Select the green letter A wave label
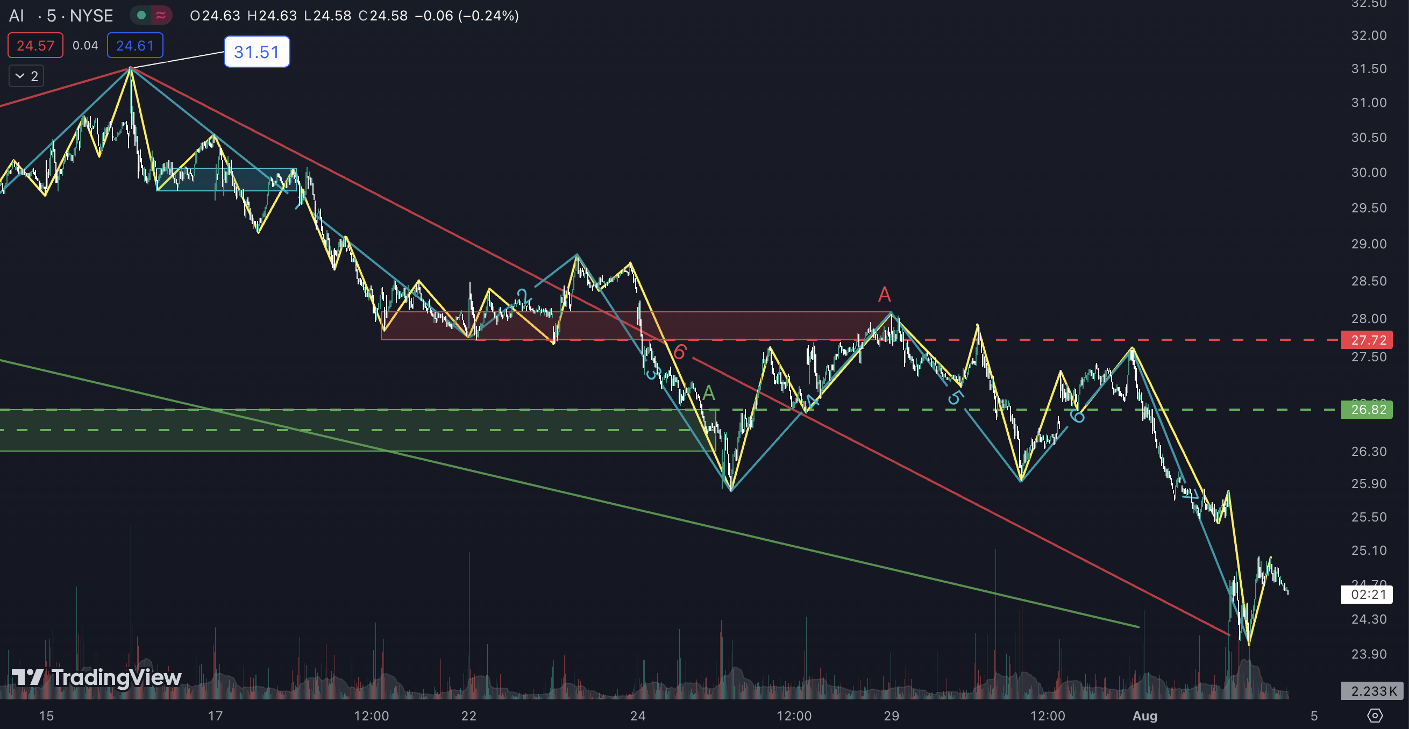The image size is (1409, 729). [x=709, y=392]
